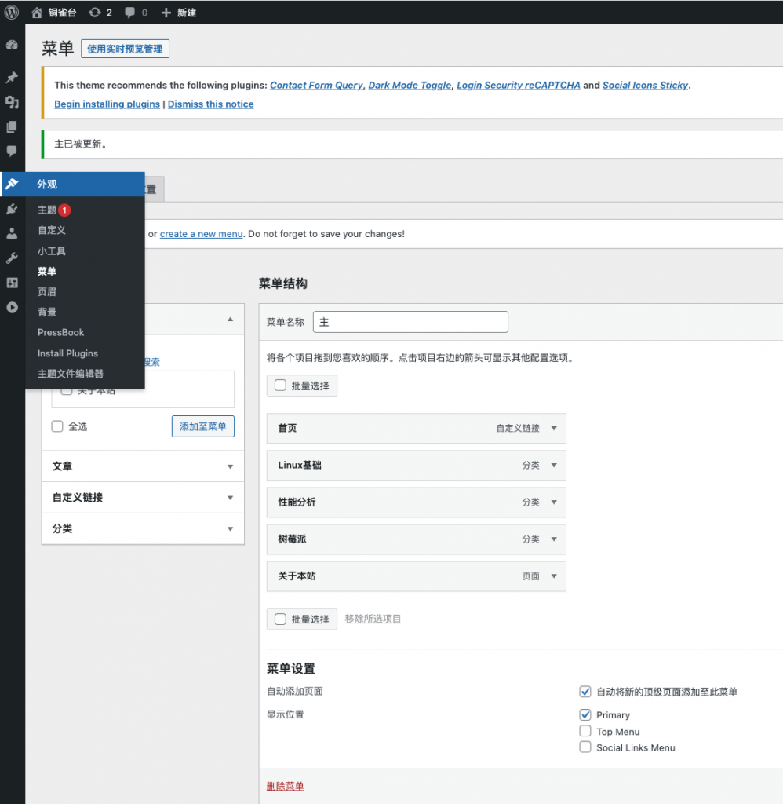Viewport: 783px width, 804px height.
Task: Expand 树莓派 menu item arrow
Action: point(554,539)
